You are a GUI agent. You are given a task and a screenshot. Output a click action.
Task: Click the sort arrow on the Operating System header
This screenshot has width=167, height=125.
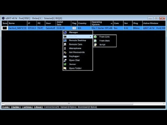111,23
